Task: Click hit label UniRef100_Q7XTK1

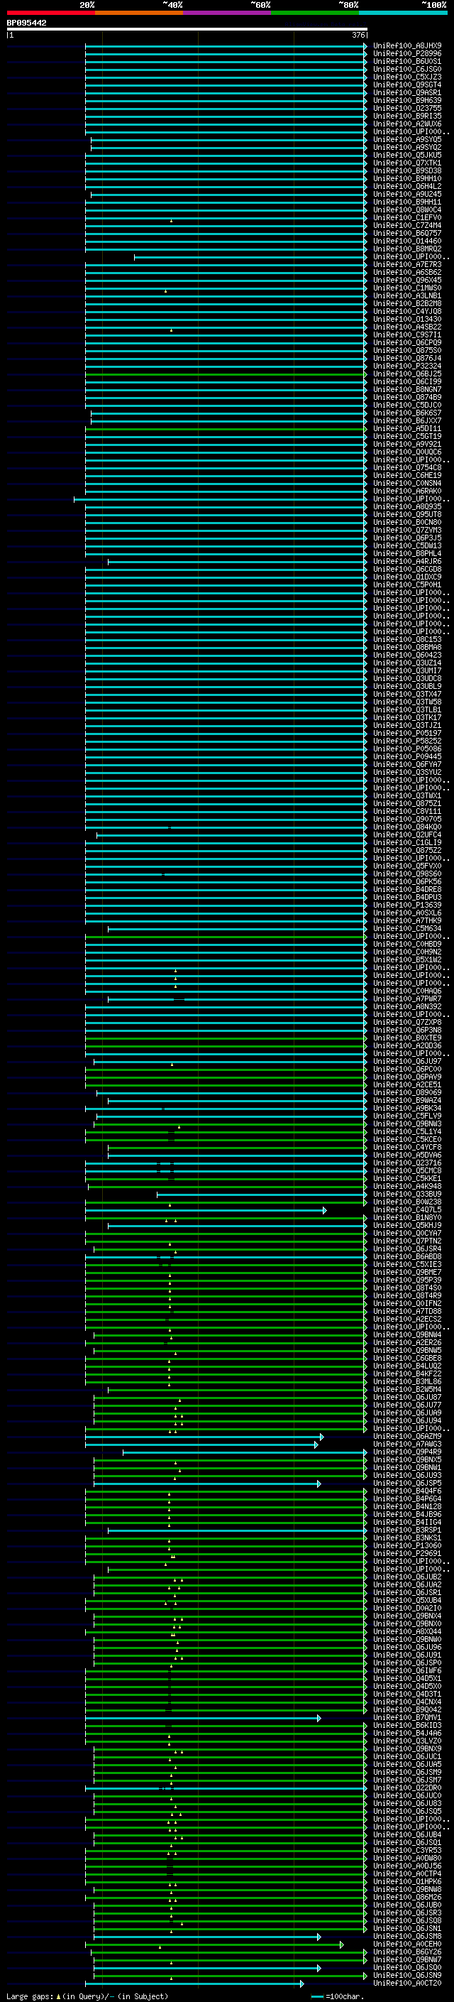Action: [x=407, y=163]
